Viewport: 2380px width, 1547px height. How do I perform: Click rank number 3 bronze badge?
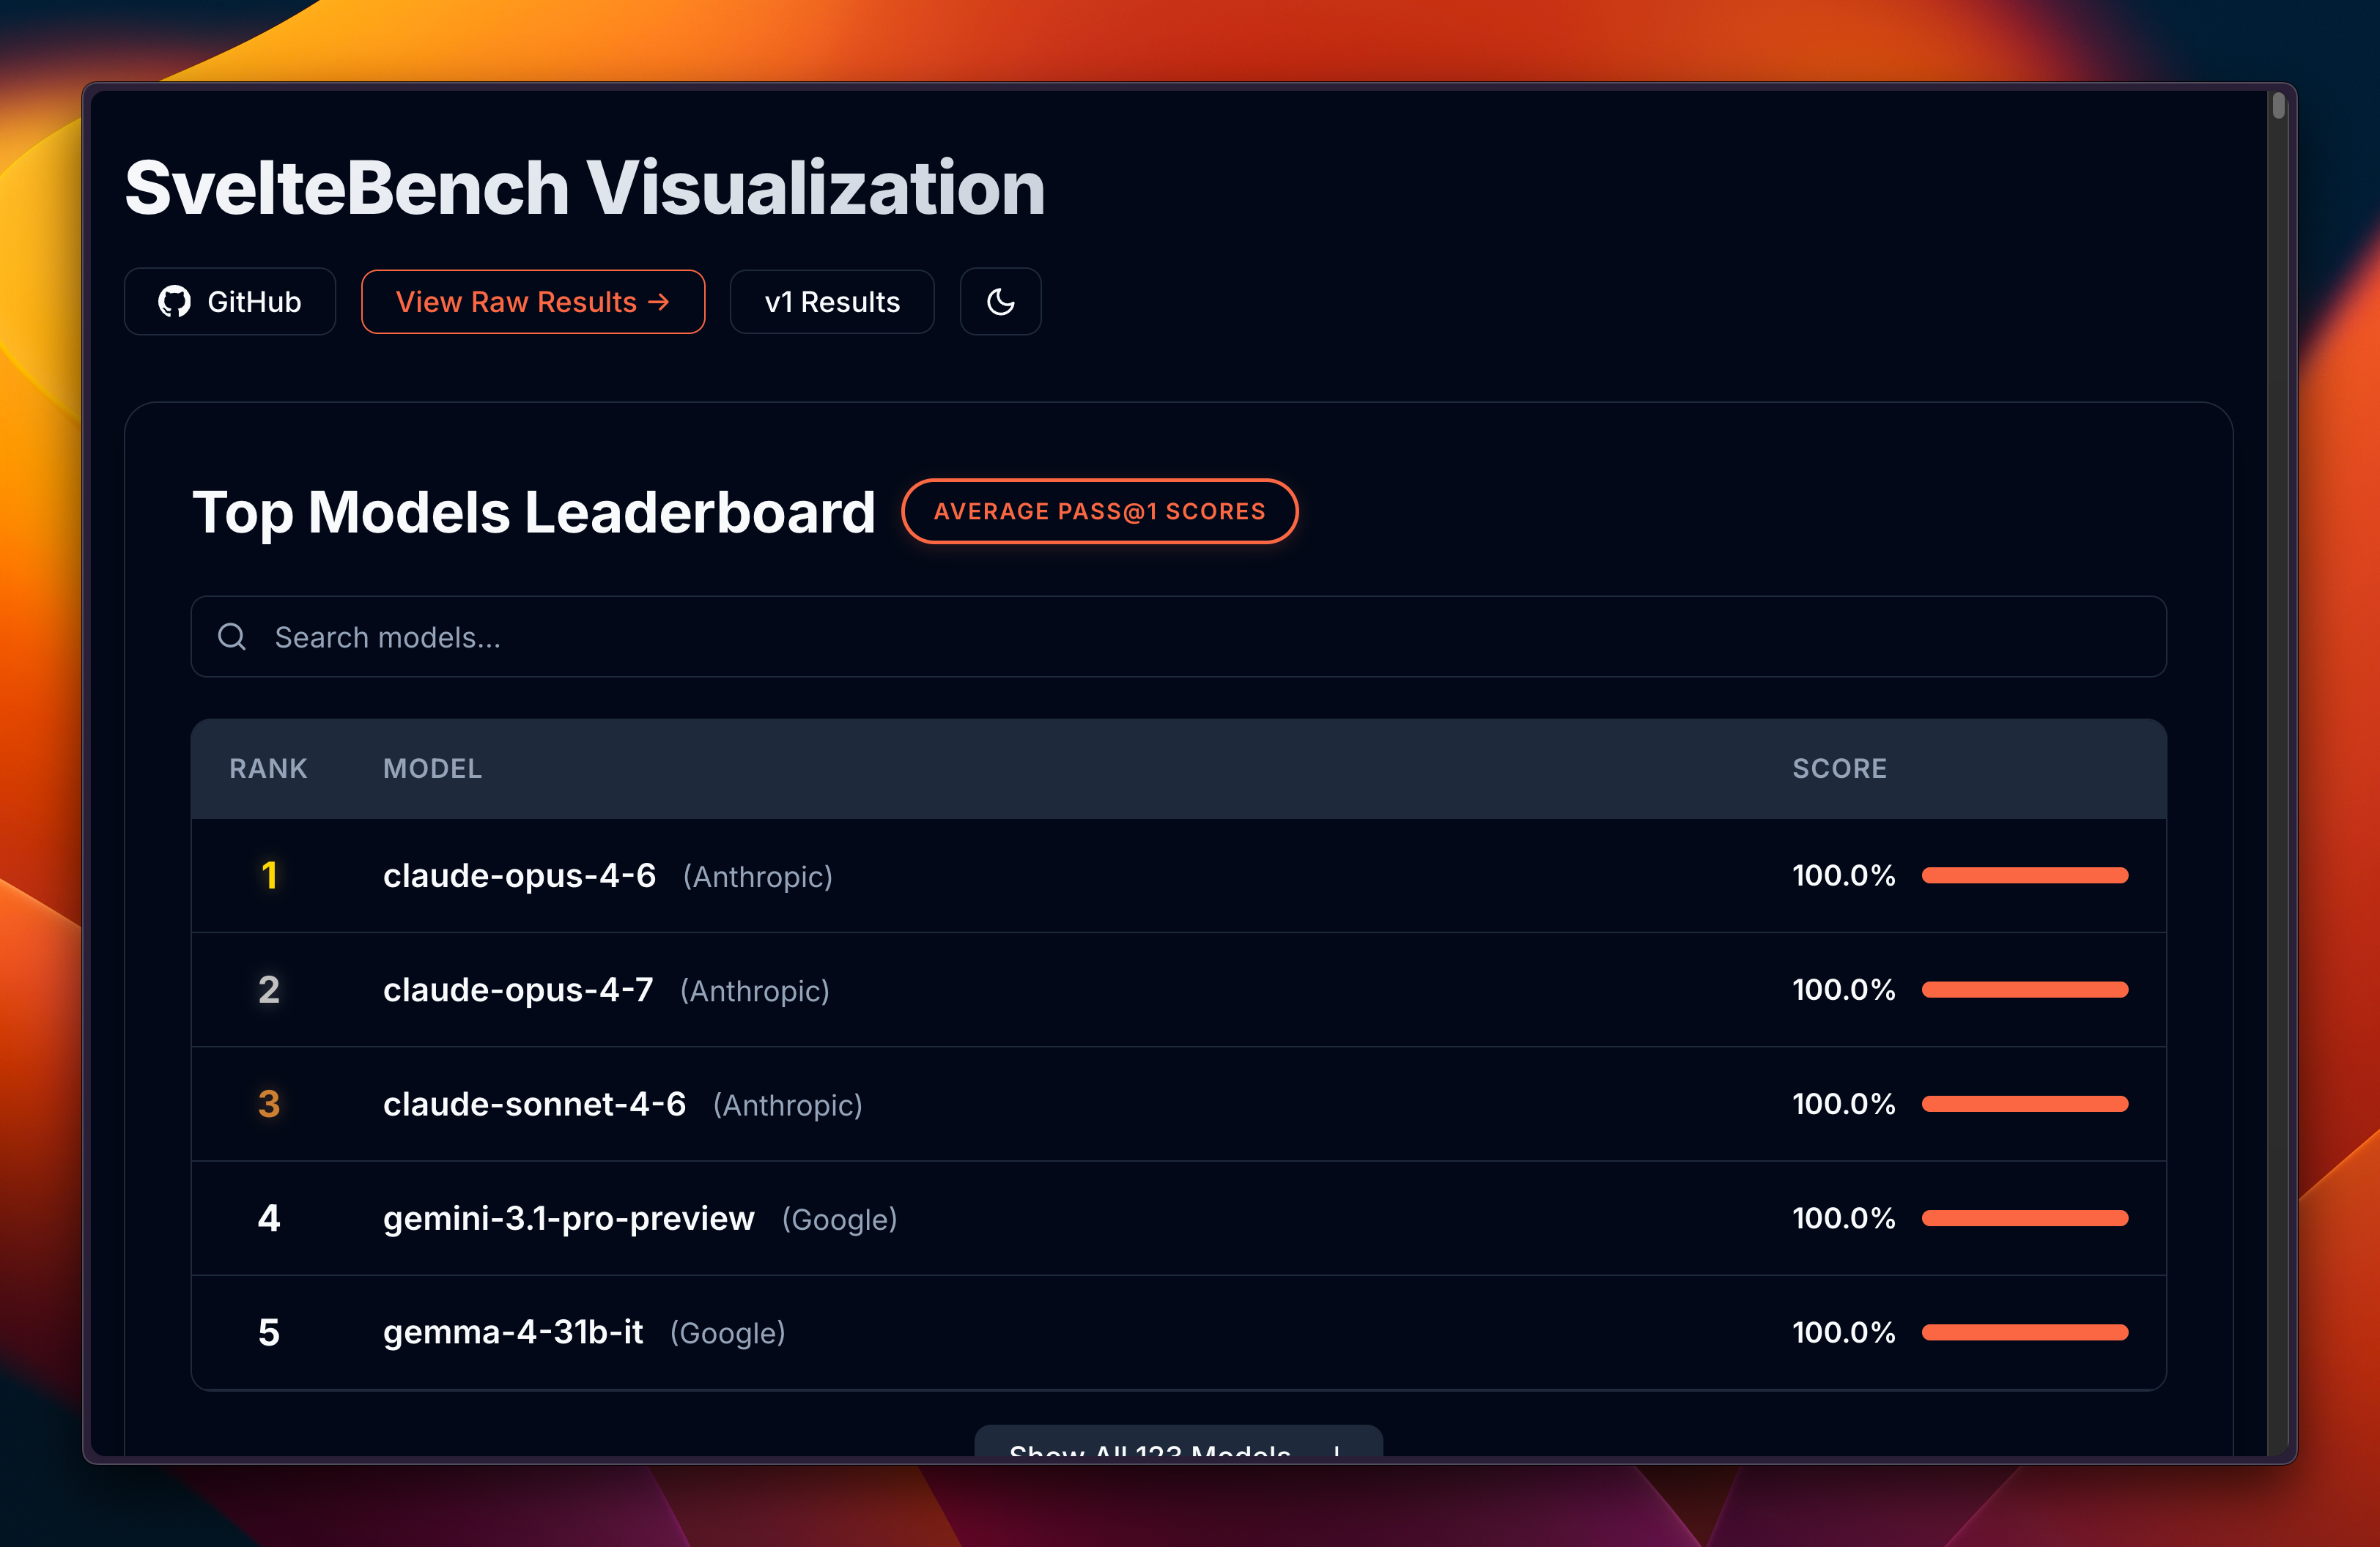pos(268,1103)
